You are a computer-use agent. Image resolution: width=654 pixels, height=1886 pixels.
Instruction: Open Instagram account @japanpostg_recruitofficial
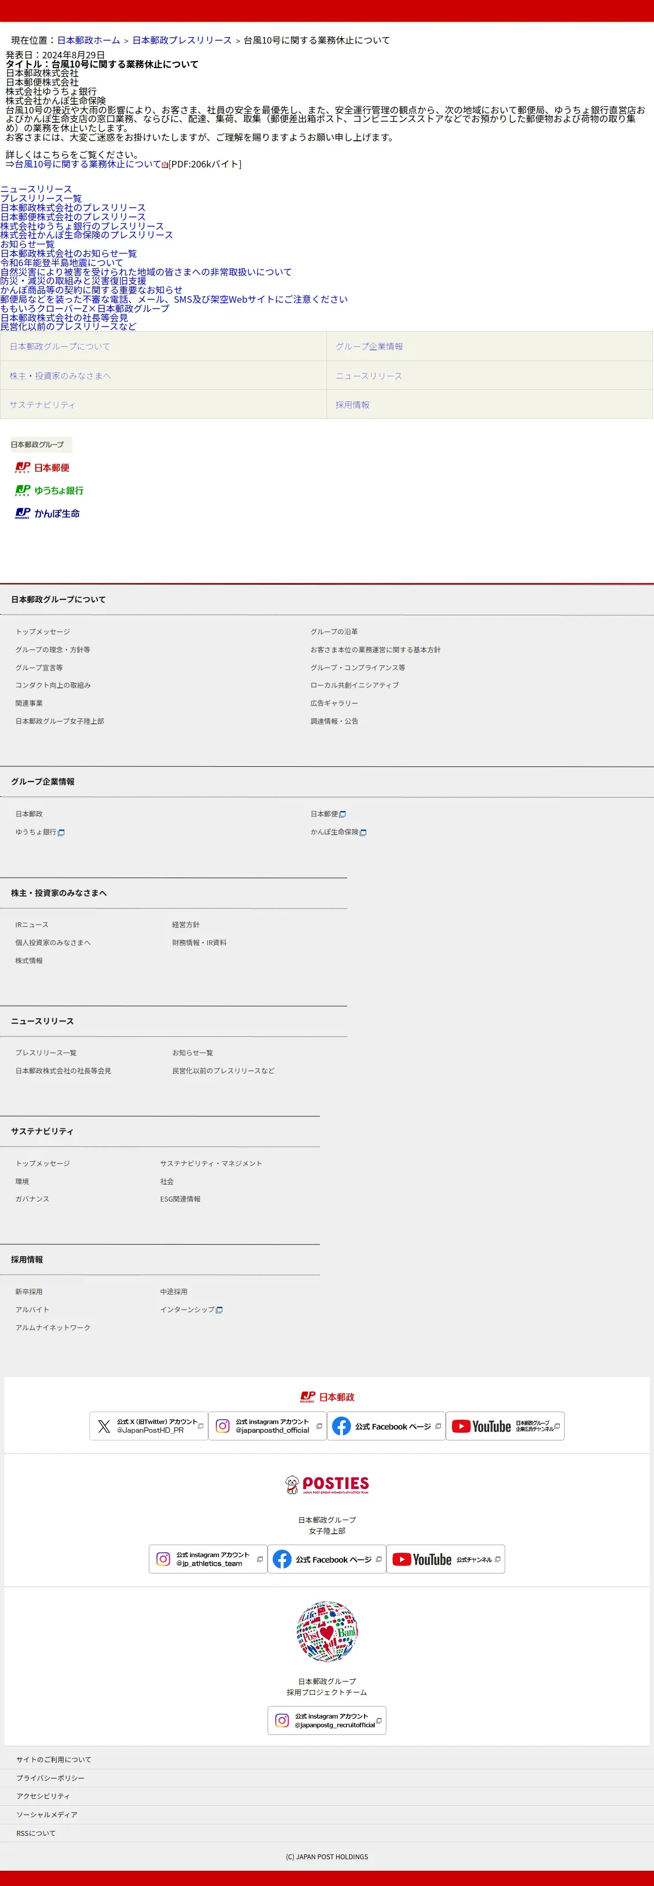click(327, 1720)
